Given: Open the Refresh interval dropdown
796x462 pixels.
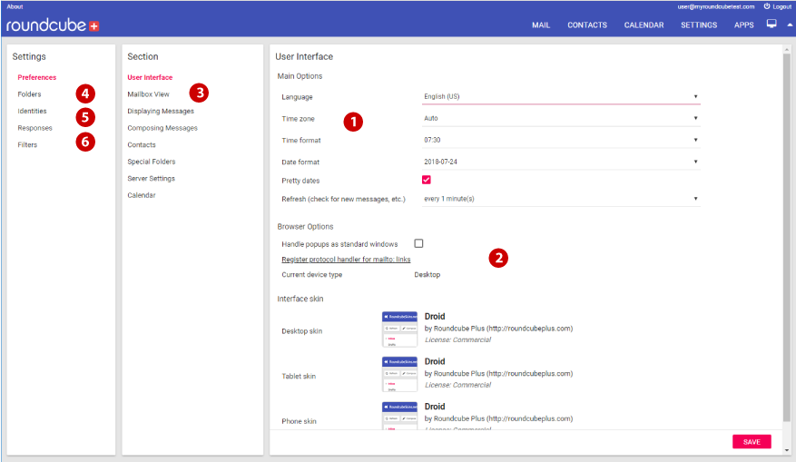Looking at the screenshot, I should tap(561, 199).
